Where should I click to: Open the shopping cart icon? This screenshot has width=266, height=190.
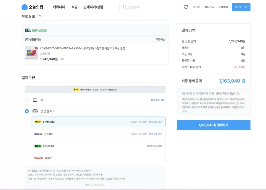point(186,7)
